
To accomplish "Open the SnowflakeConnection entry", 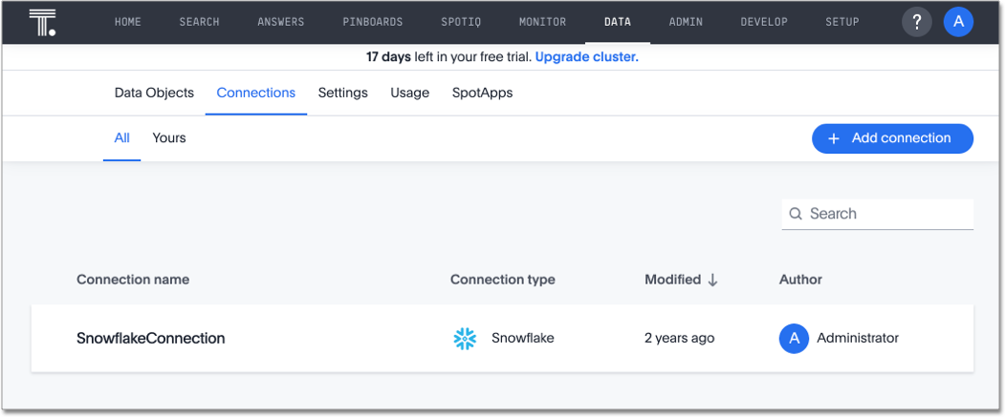I will tap(151, 338).
